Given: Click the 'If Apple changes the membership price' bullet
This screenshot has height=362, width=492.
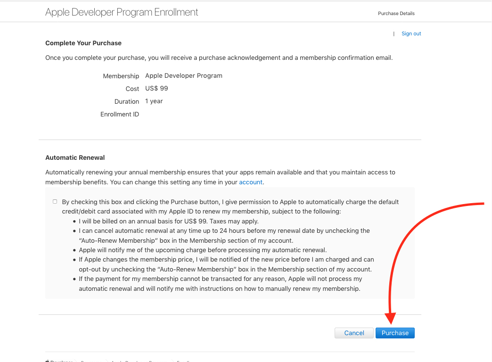Looking at the screenshot, I should [x=226, y=264].
